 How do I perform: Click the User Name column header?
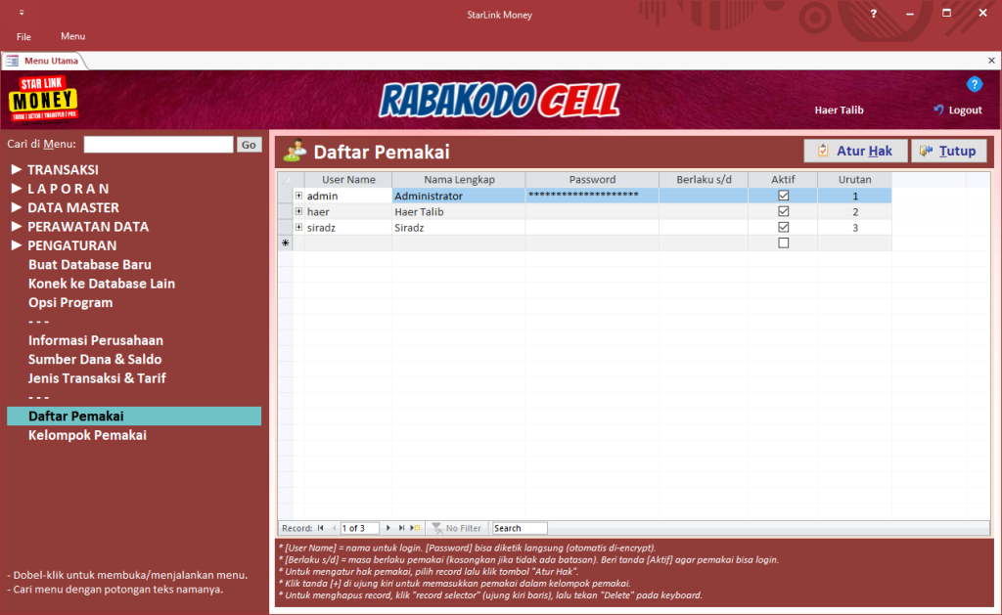(x=348, y=180)
